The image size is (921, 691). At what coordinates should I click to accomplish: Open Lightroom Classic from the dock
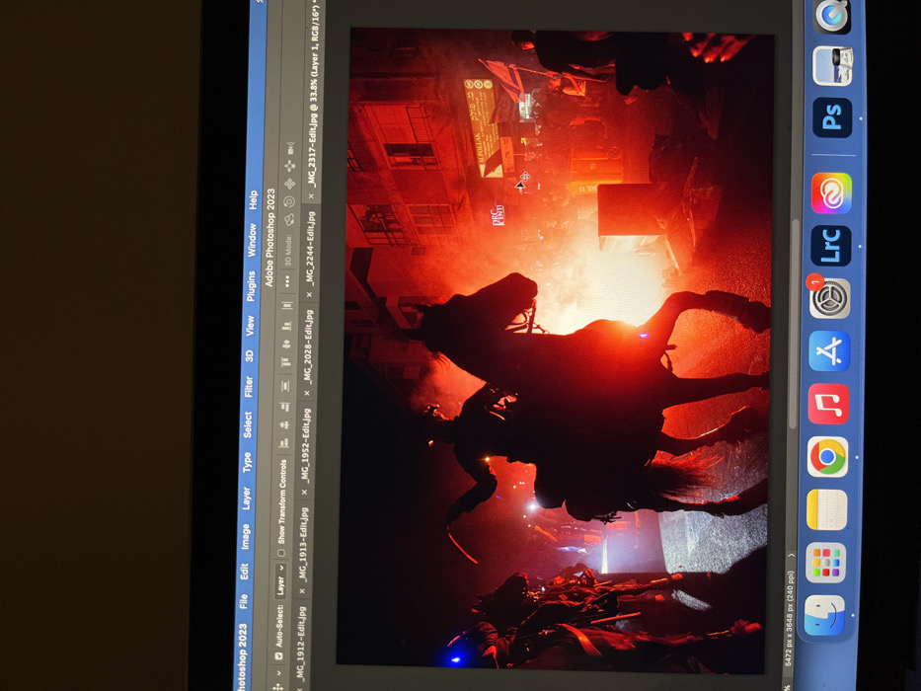tap(831, 246)
